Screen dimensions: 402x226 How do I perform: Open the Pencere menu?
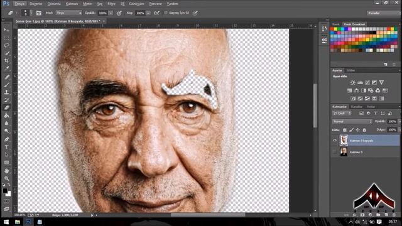[x=155, y=4]
